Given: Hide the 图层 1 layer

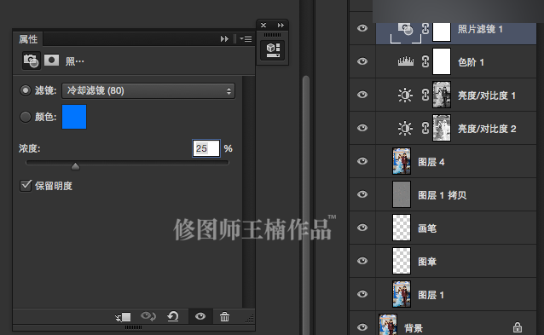Looking at the screenshot, I should 362,294.
